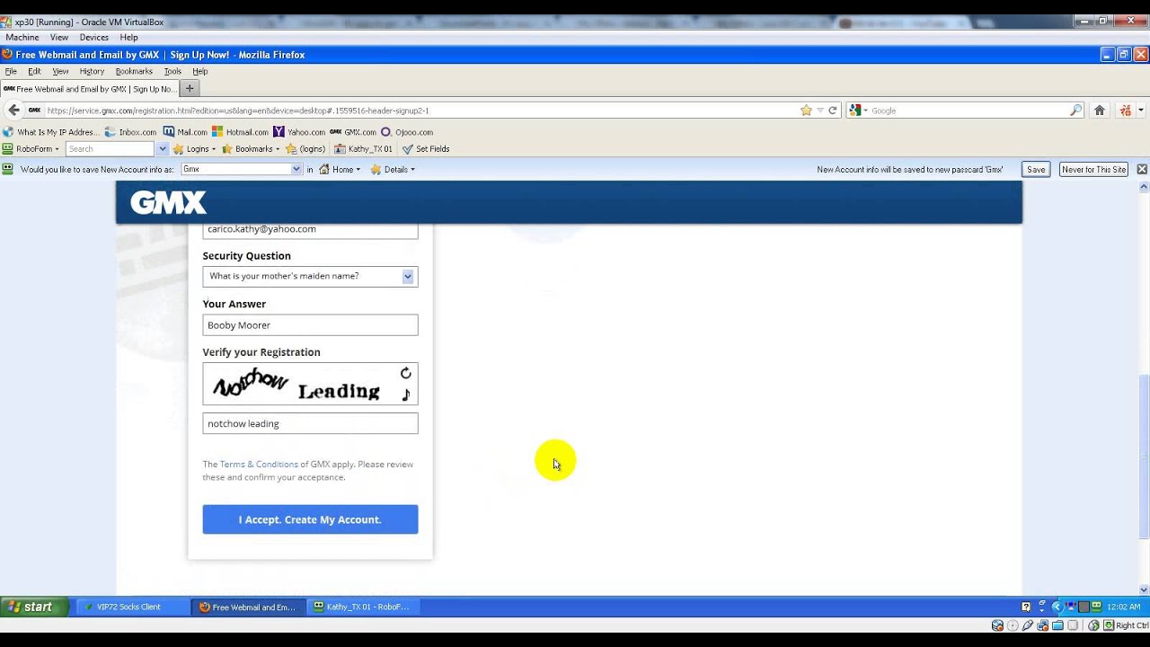Screen dimensions: 1150x647
Task: Click the RoboForm tray icon beside the clock
Action: coord(1096,607)
